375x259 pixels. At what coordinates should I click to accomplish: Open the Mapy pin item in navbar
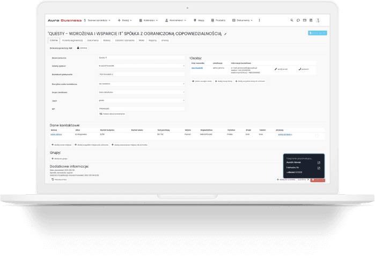(x=199, y=20)
